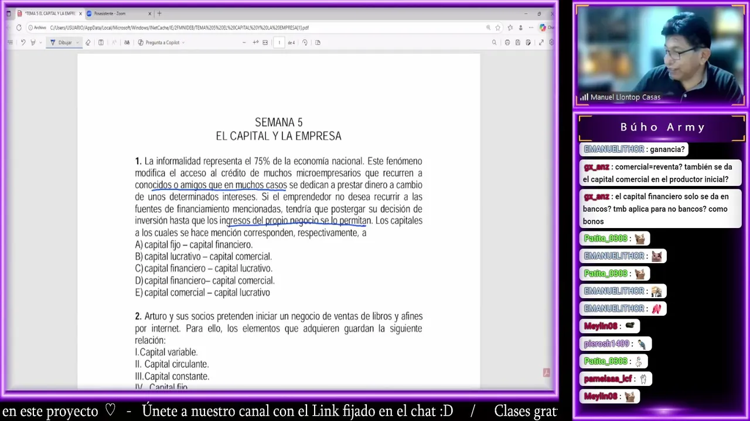Enter full screen PDF view
Viewport: 750px width, 421px height.
(541, 42)
